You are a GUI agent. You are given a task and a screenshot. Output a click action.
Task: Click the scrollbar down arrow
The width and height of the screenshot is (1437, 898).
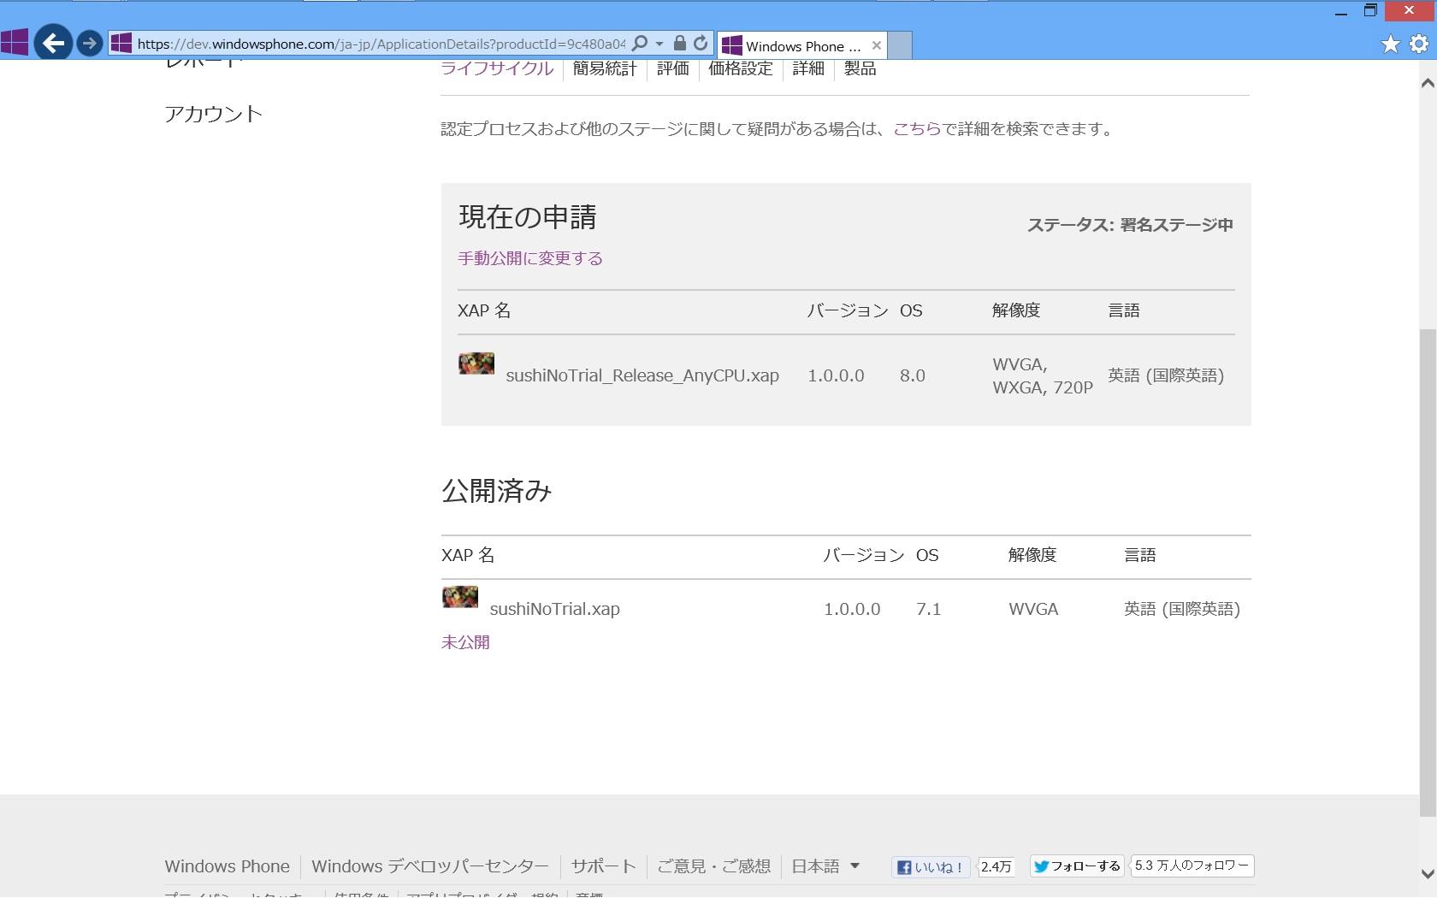pos(1428,874)
